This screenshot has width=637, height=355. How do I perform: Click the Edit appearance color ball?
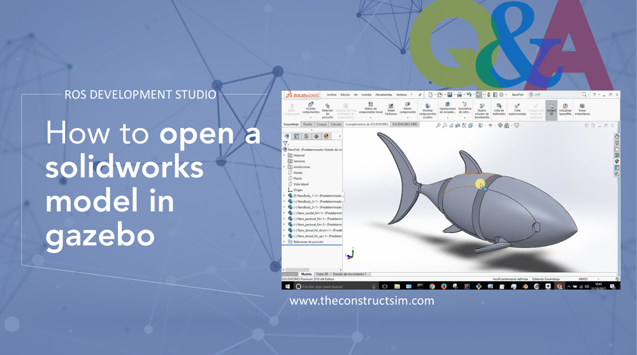[500, 126]
